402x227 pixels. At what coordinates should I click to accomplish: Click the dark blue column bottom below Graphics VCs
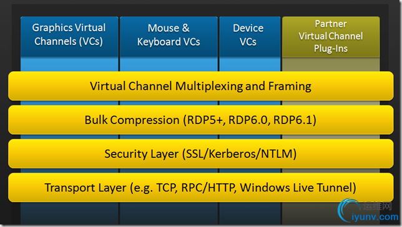pyautogui.click(x=69, y=213)
